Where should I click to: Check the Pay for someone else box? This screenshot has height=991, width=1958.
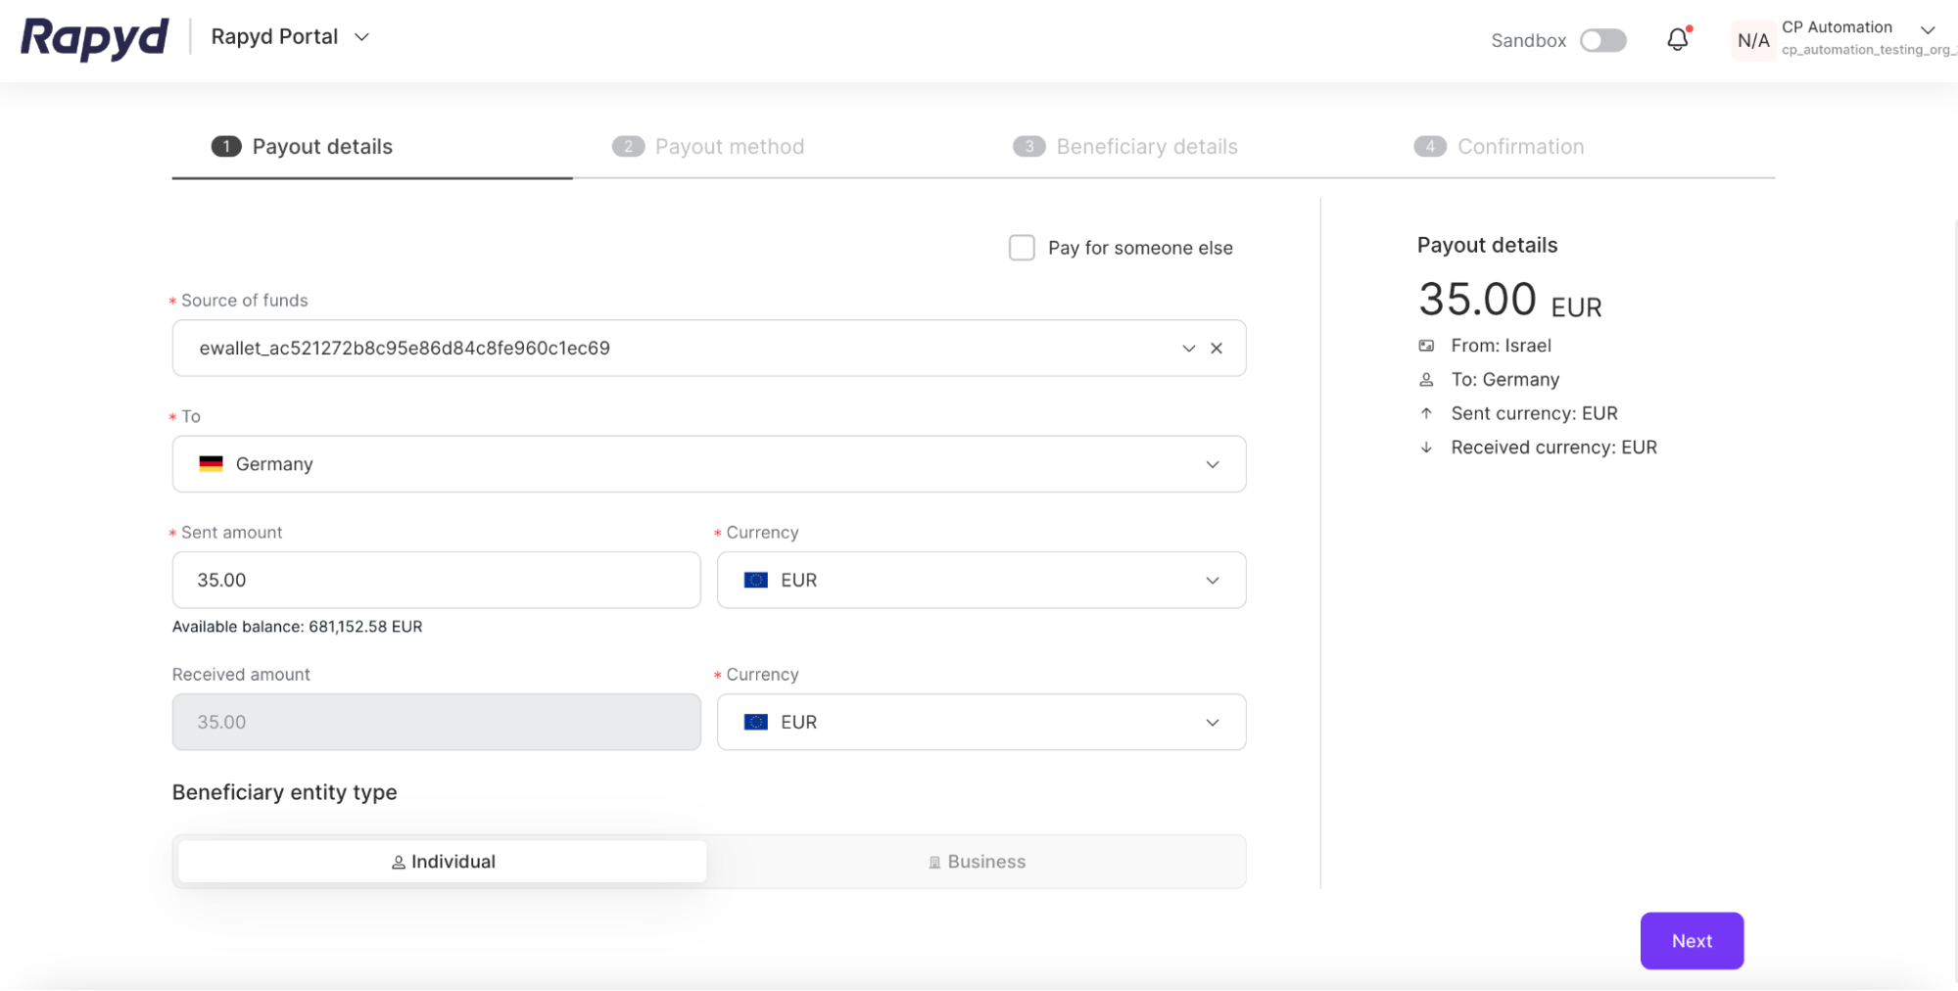(x=1022, y=248)
